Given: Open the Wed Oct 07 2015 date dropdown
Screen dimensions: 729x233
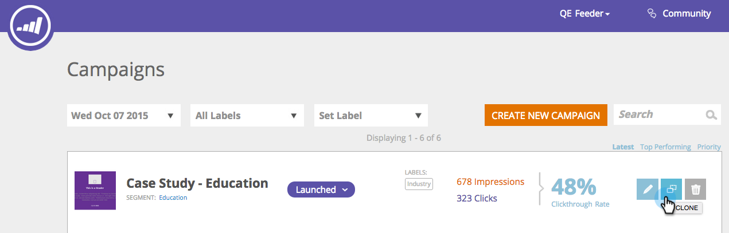Looking at the screenshot, I should 124,115.
